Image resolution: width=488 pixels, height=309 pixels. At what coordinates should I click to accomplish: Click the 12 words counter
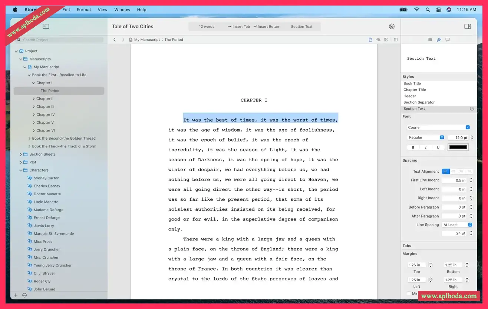(x=207, y=27)
